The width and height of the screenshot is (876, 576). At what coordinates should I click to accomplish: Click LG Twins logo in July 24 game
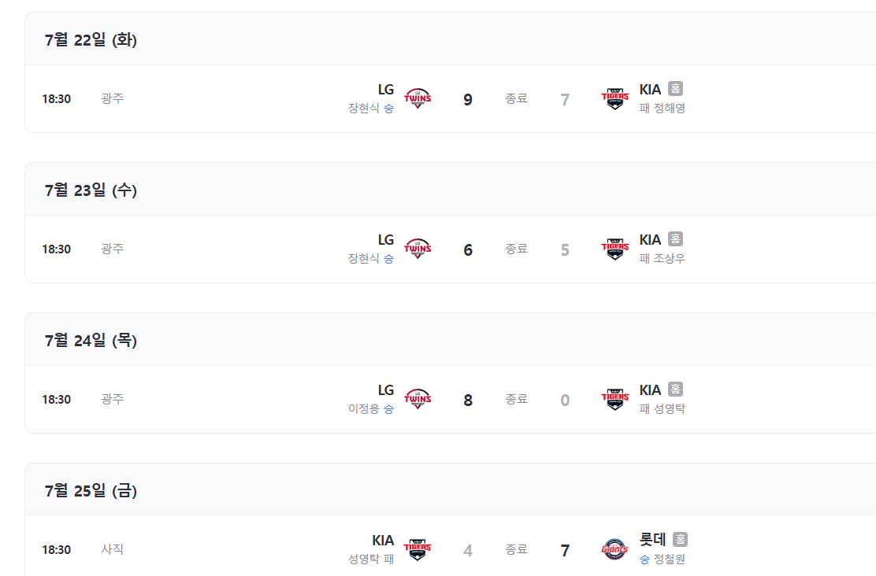tap(418, 399)
